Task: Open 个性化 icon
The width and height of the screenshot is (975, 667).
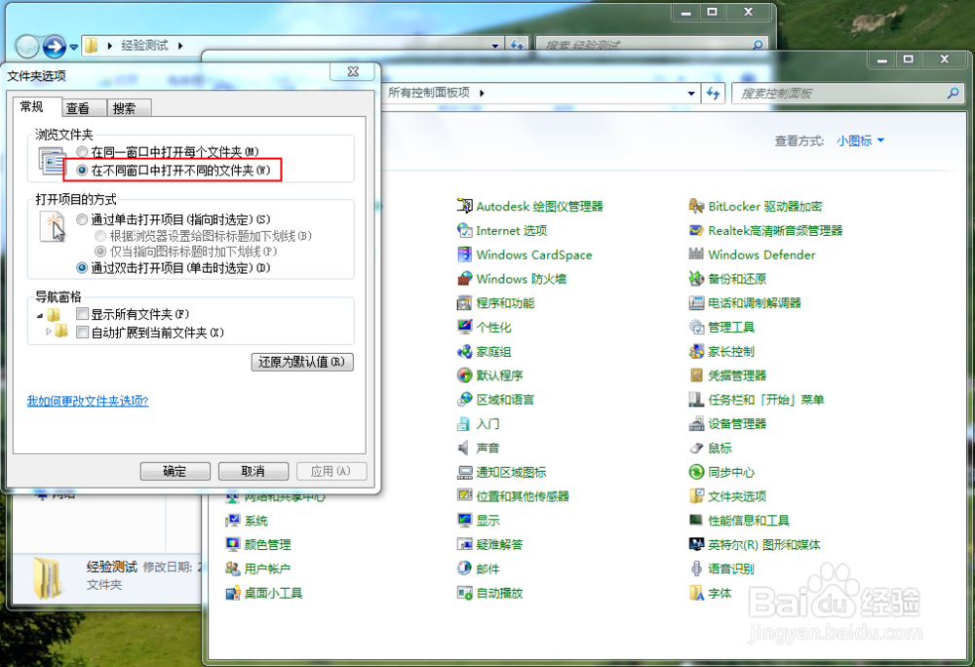Action: pos(464,327)
